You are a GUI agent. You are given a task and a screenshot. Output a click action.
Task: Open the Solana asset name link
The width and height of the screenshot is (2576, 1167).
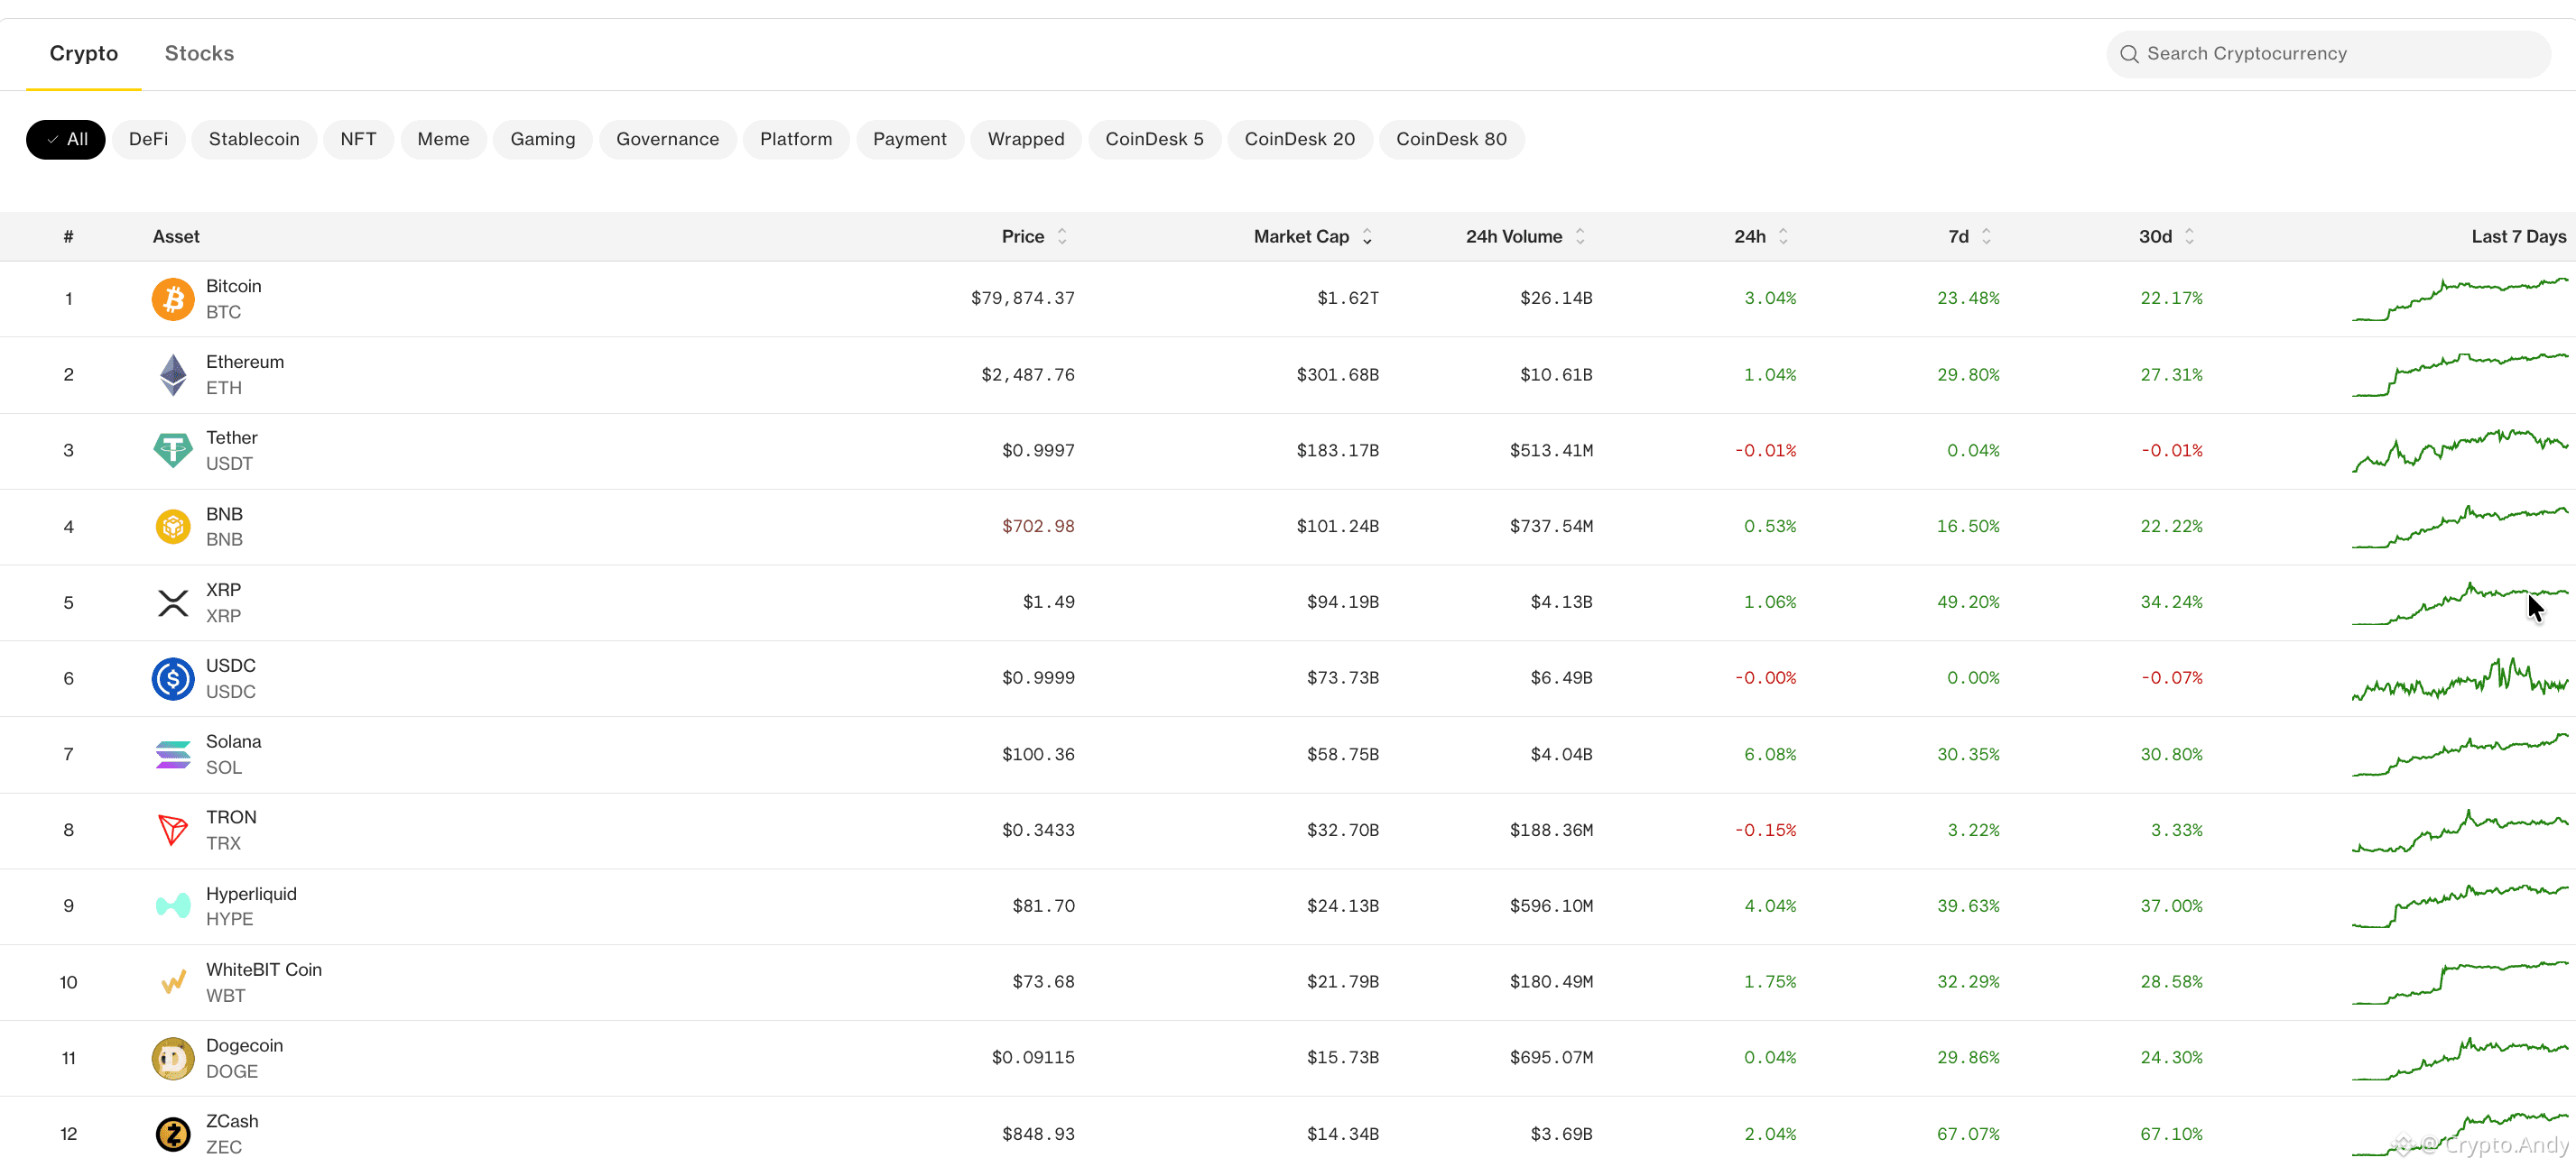233,741
